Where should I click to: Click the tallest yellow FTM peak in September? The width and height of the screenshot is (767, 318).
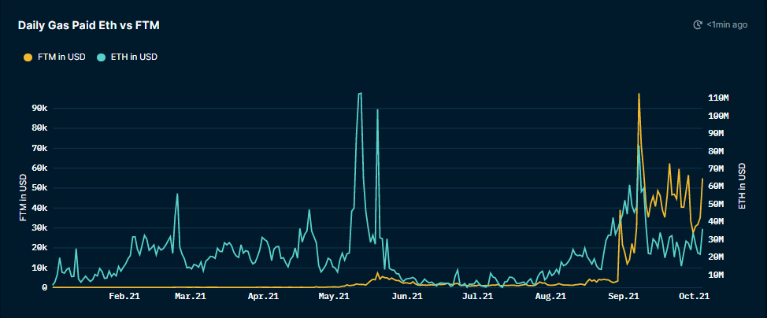pyautogui.click(x=639, y=94)
